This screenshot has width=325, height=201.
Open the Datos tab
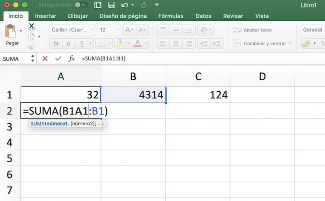coord(204,16)
